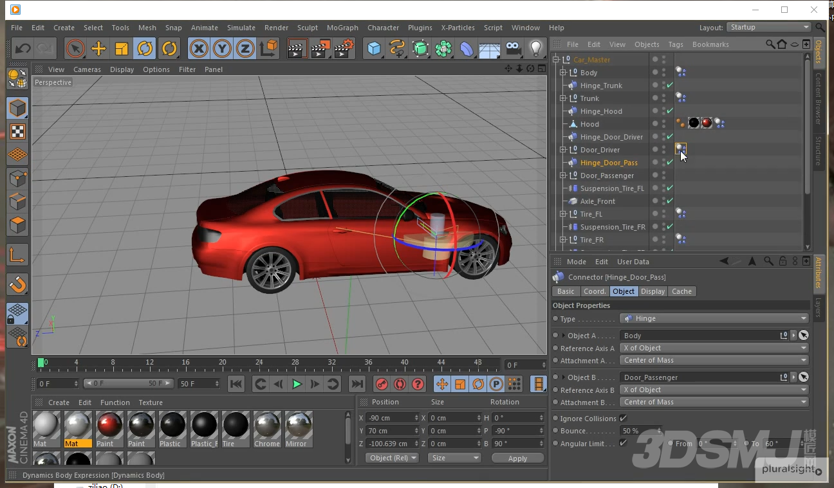Viewport: 834px width, 488px height.
Task: Open Floor environment icon
Action: [490, 48]
